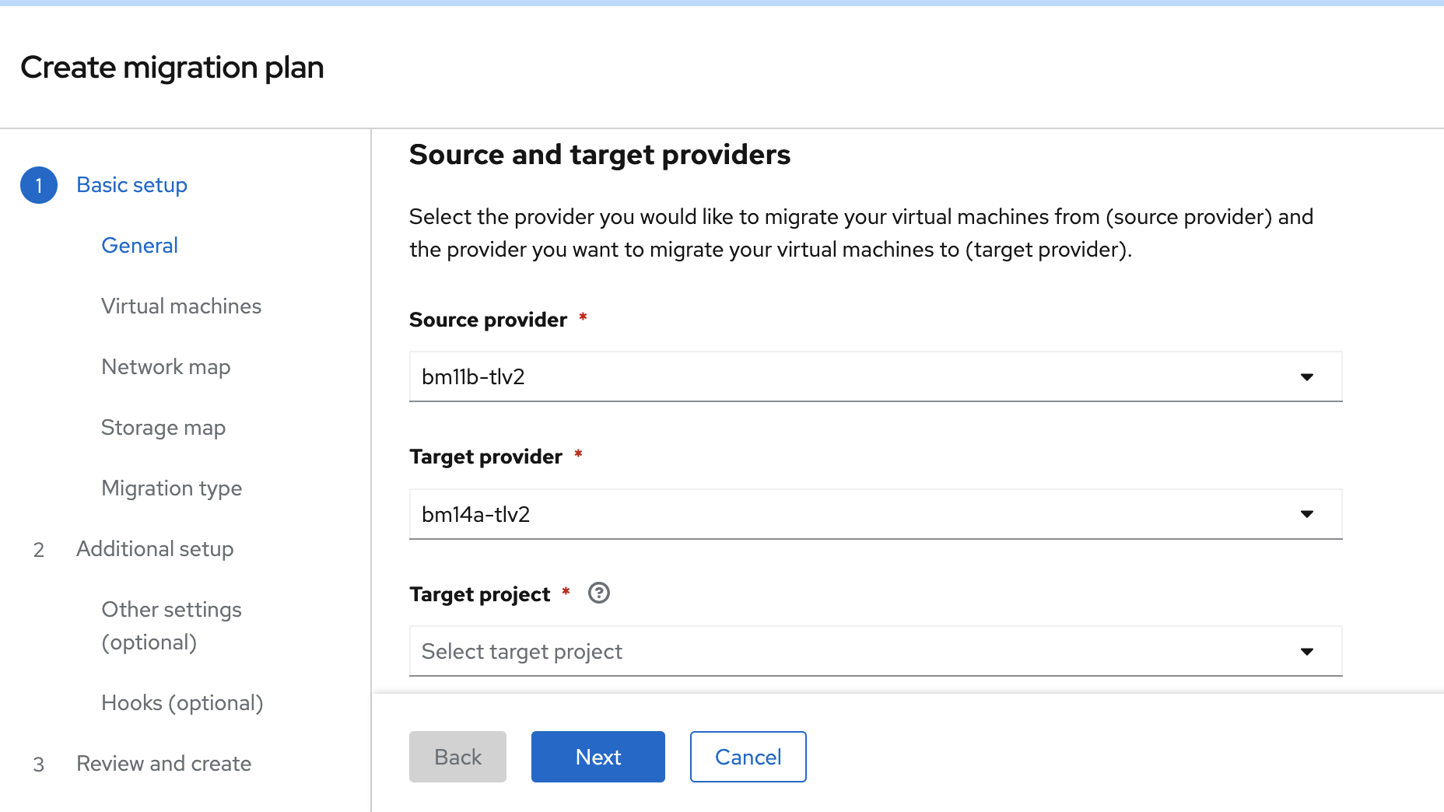Open Additional setup step

[155, 549]
